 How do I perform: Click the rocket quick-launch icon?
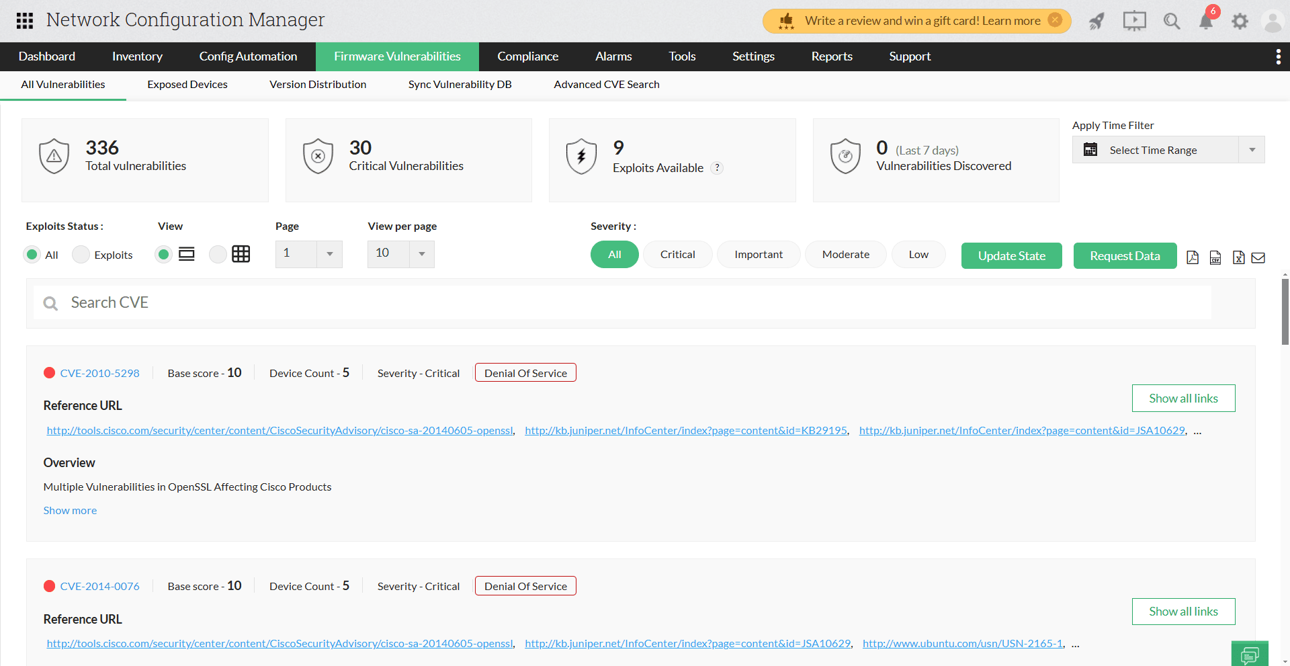pyautogui.click(x=1096, y=21)
